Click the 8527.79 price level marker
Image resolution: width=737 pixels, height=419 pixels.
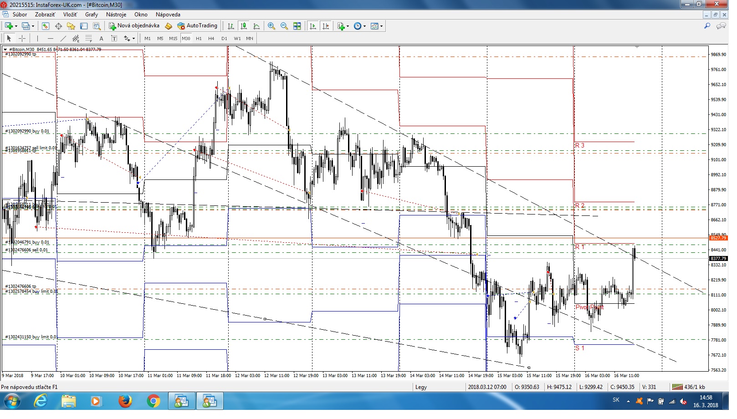point(718,238)
